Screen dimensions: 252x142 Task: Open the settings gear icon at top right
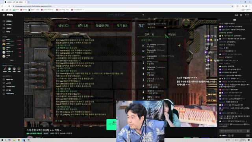(x=241, y=15)
